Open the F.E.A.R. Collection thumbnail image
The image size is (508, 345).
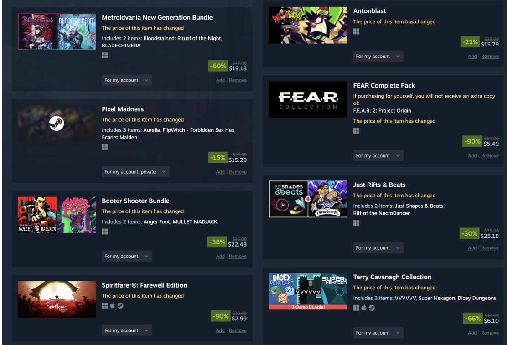click(x=308, y=100)
